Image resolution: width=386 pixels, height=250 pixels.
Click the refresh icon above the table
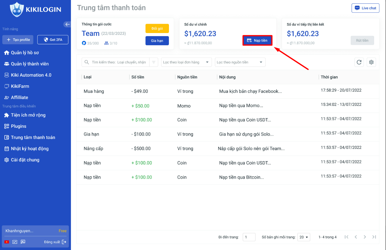pyautogui.click(x=359, y=62)
